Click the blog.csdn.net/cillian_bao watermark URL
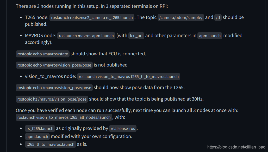 [236, 147]
